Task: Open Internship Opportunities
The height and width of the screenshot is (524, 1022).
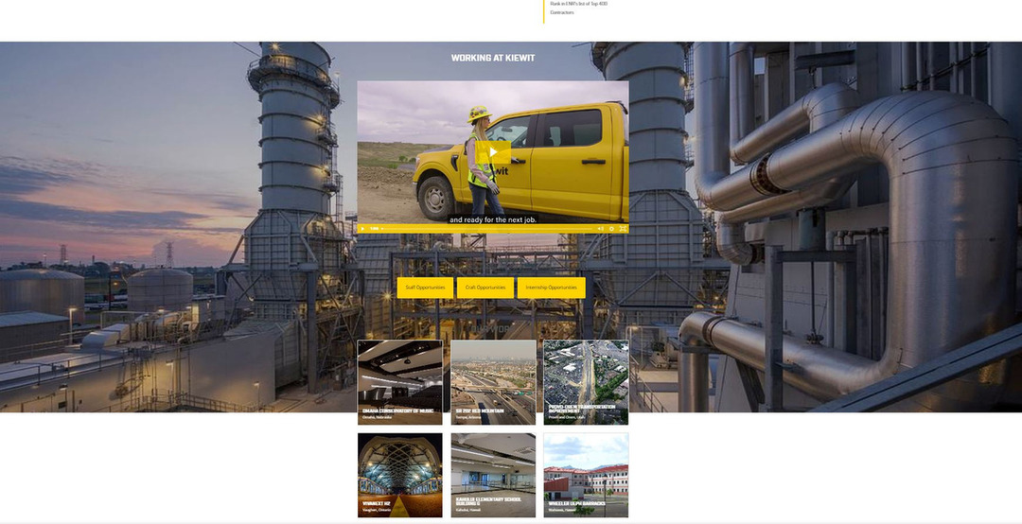Action: [x=552, y=288]
